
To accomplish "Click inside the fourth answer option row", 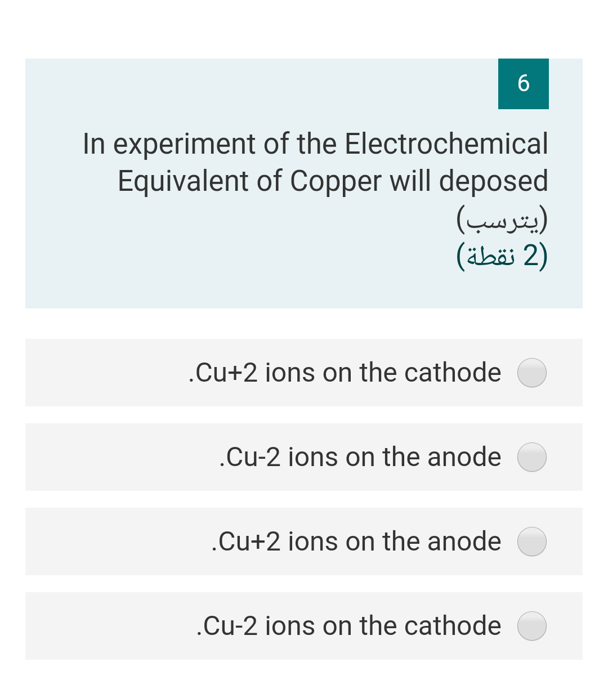I will coord(304,625).
